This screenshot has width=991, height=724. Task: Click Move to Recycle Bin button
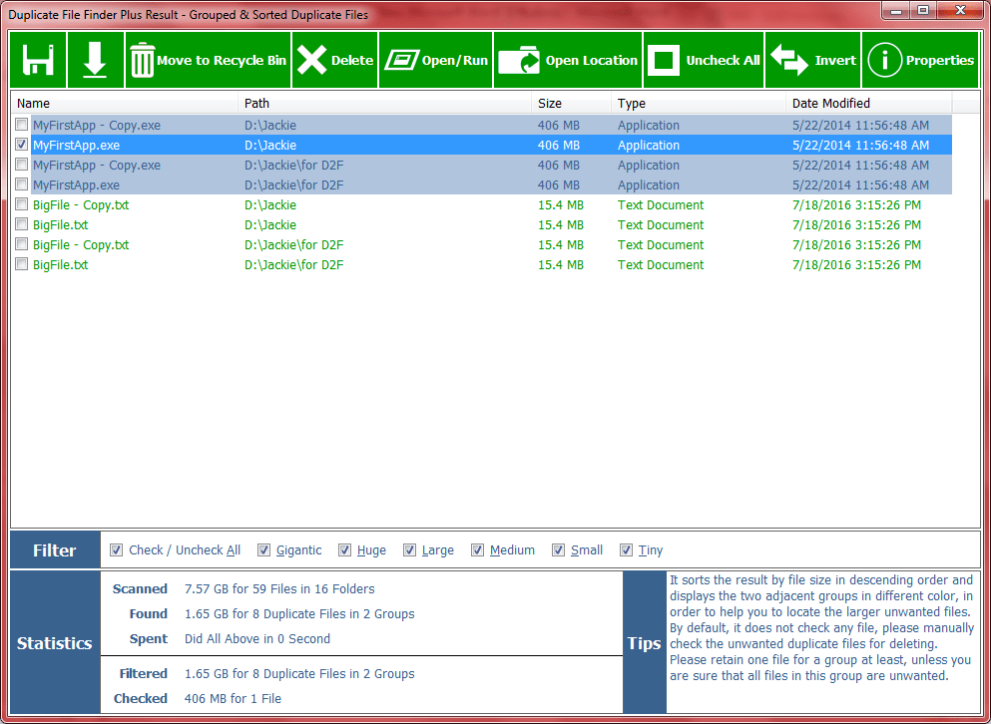point(208,60)
